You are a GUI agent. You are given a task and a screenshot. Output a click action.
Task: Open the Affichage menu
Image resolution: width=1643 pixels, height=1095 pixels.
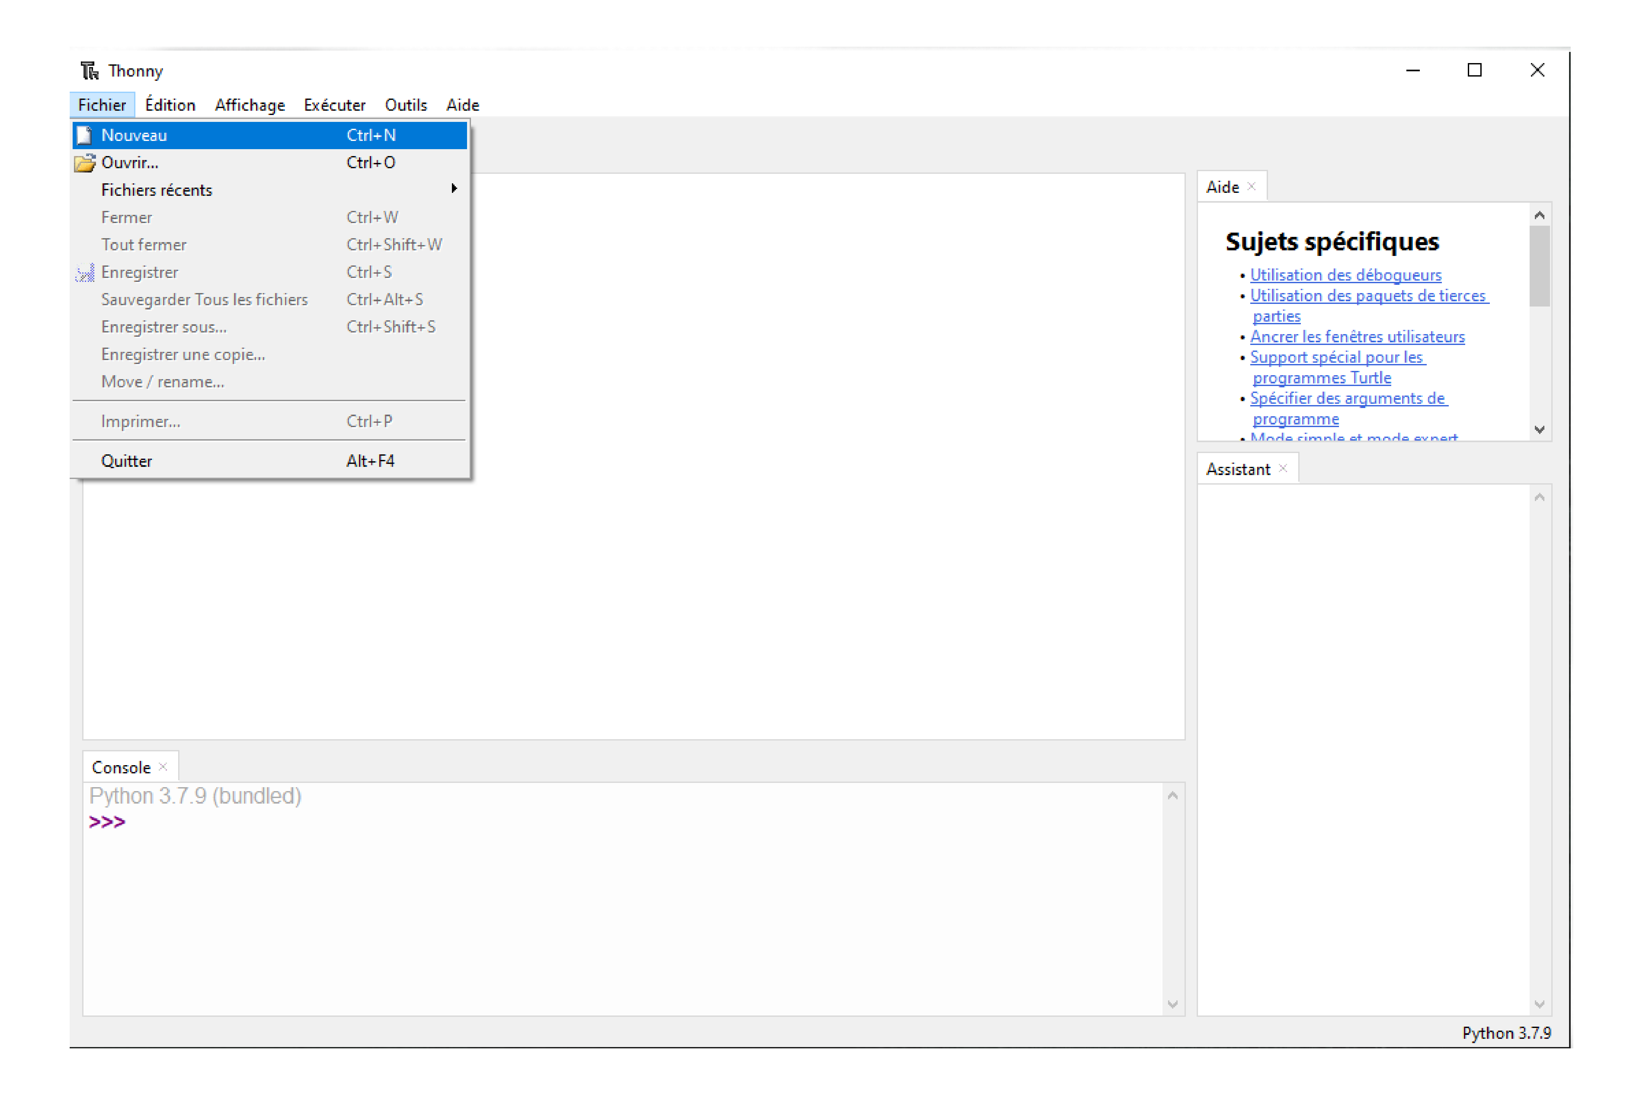[249, 105]
